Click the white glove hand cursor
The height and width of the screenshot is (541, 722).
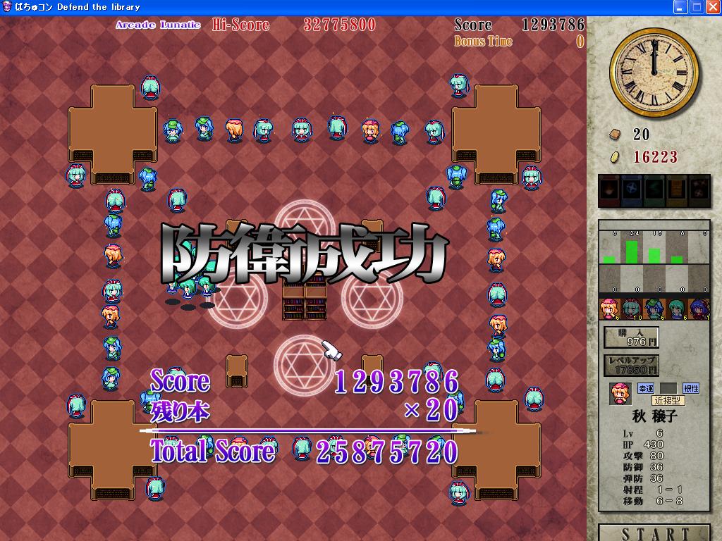(332, 351)
